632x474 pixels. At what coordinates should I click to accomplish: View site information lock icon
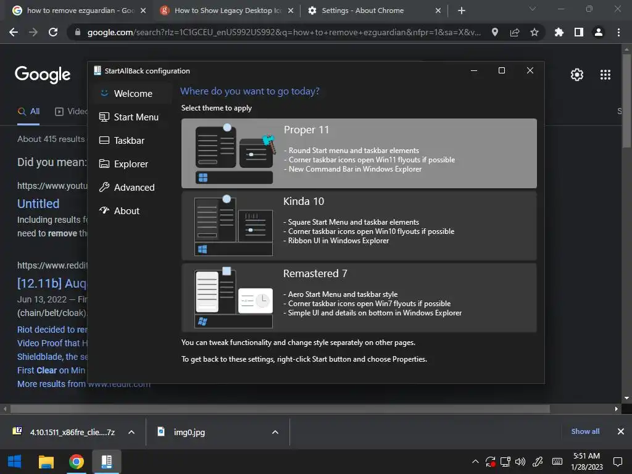tap(78, 32)
